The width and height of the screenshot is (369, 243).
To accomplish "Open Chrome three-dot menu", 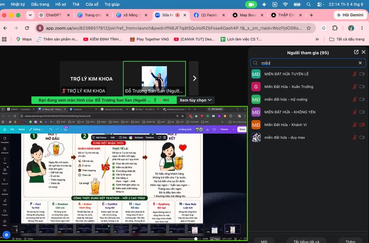I will click(x=362, y=28).
